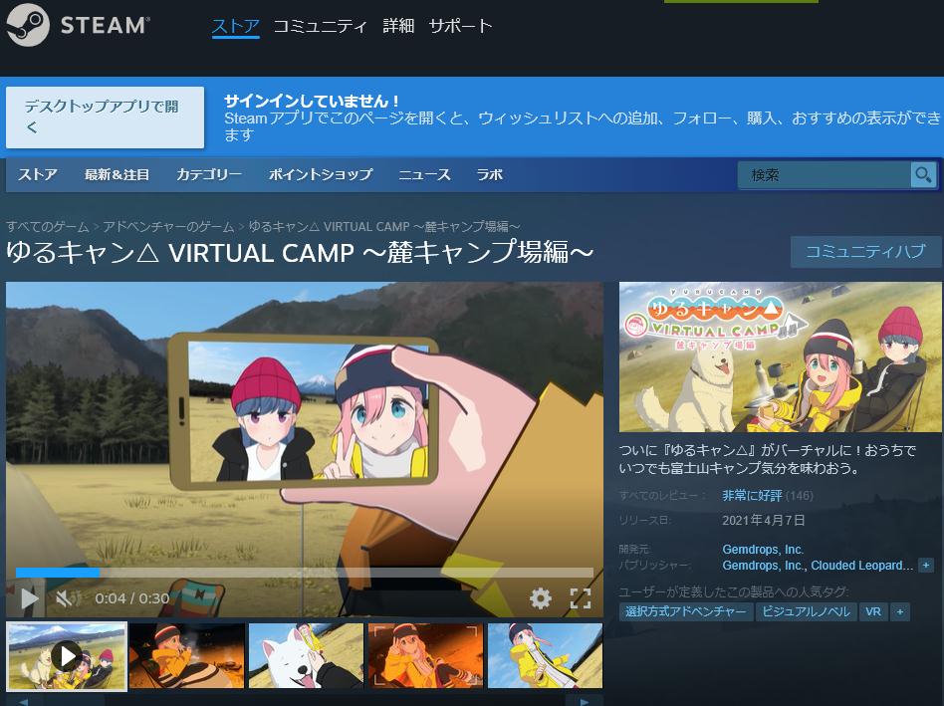Click アドベンチャーのゲーム breadcrumb link
The width and height of the screenshot is (944, 706).
(168, 227)
